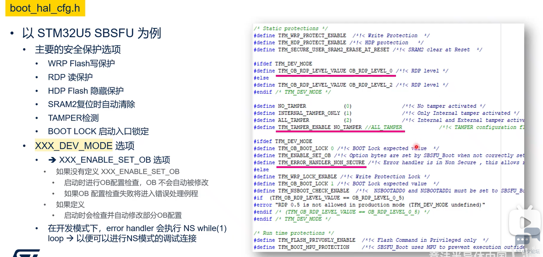Click the line '启动时进行OB配置检查，OB 不会自动被修改'
Image resolution: width=543 pixels, height=257 pixels.
click(x=136, y=183)
